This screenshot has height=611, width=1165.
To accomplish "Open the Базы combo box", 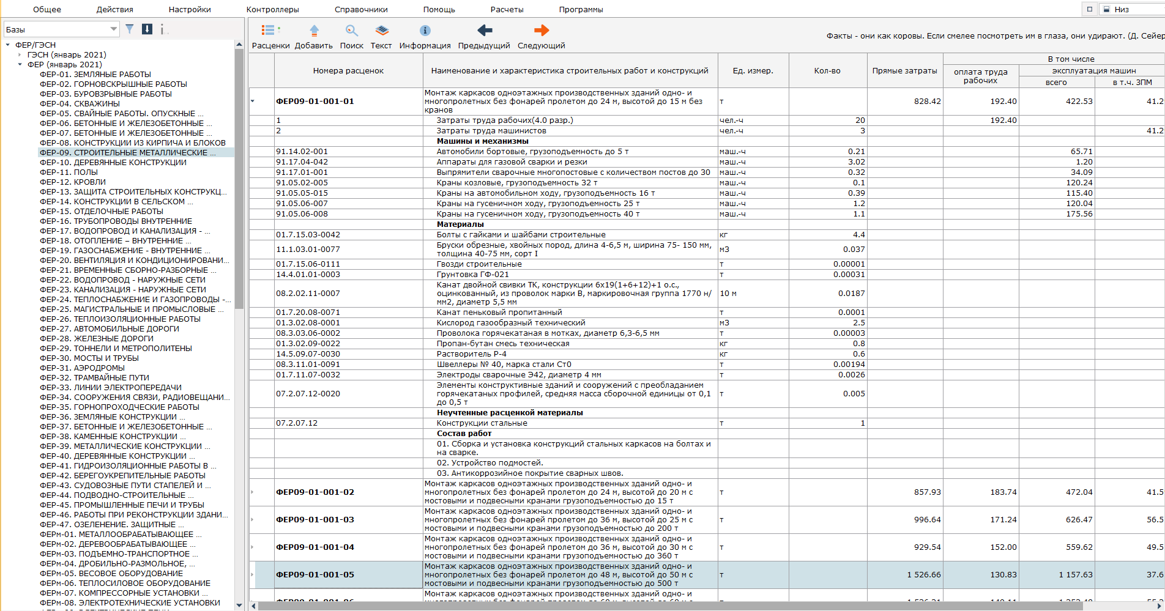I will click(x=61, y=29).
